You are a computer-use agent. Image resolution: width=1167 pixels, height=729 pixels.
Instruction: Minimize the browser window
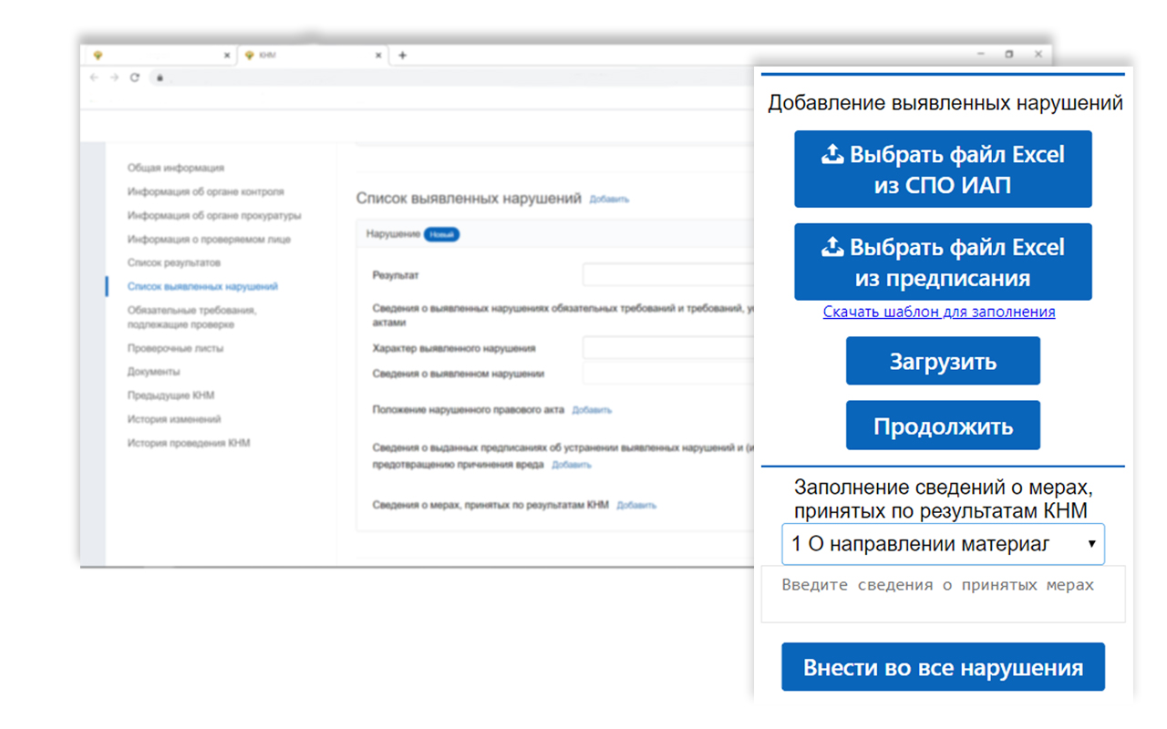981,55
